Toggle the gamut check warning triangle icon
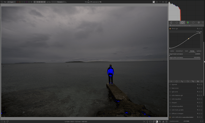 click(163, 122)
